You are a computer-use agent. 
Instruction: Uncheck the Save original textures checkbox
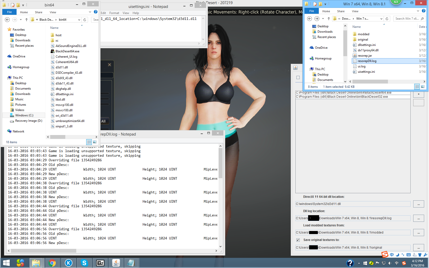[x=298, y=240]
